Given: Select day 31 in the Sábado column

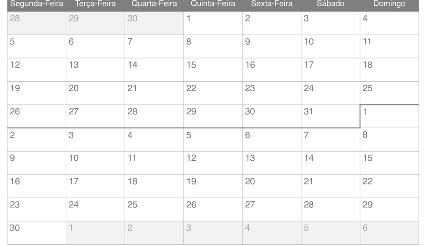Looking at the screenshot, I should pos(330,116).
